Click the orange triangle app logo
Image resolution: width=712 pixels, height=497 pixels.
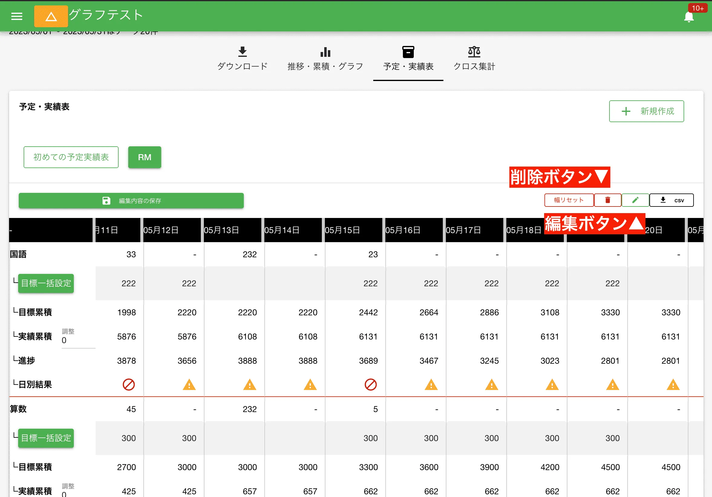click(x=51, y=16)
